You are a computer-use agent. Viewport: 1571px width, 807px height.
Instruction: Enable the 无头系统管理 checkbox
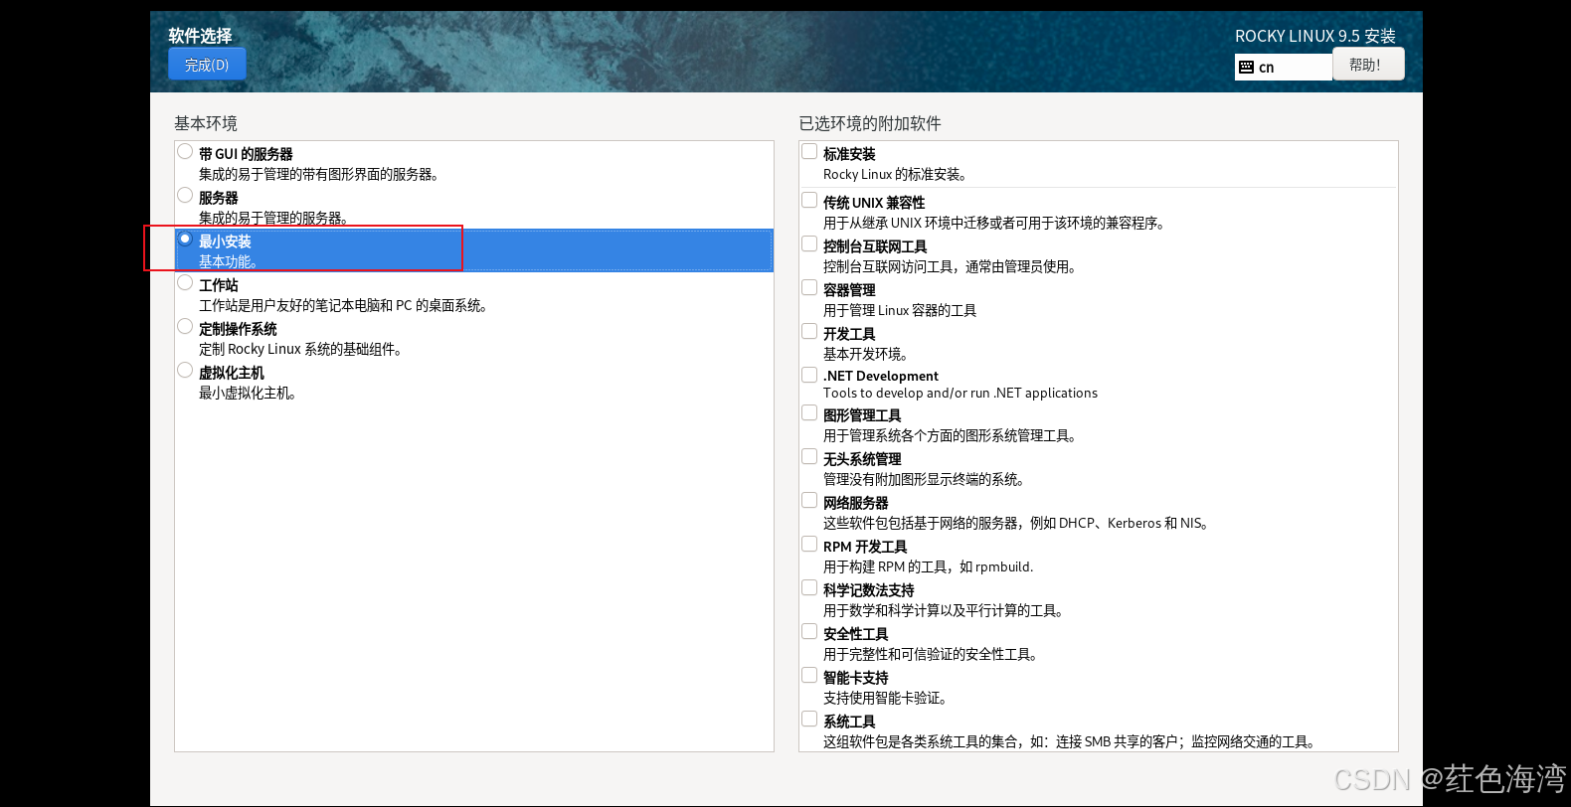tap(809, 457)
